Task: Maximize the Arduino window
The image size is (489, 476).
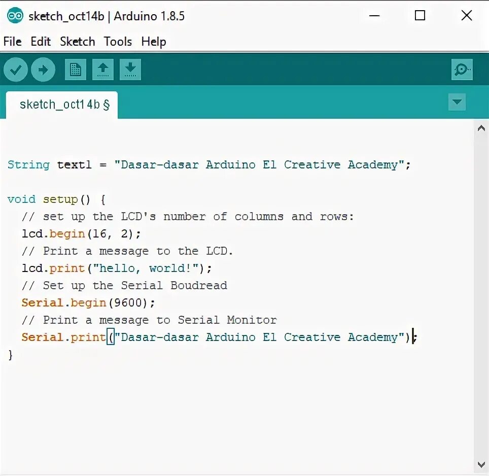Action: (420, 15)
